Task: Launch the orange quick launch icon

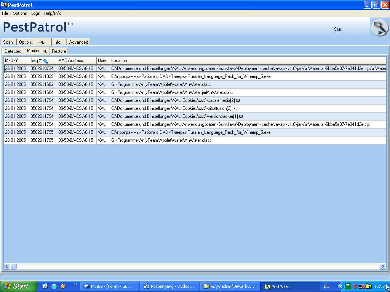Action: [x=63, y=286]
